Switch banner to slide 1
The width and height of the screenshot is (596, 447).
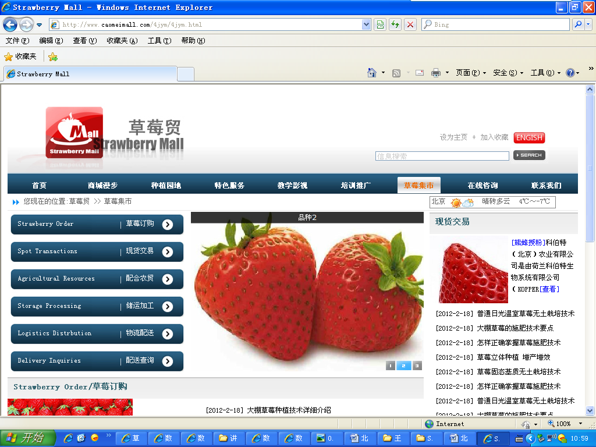390,366
